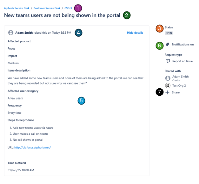Image resolution: width=199 pixels, height=184 pixels.
Task: Click the notifications megaphone icon
Action: click(168, 44)
